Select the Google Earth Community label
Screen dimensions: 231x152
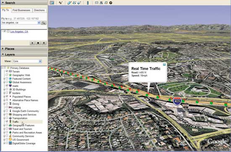26,111
